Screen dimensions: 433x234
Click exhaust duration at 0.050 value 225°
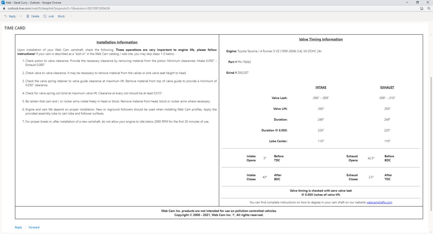387,130
